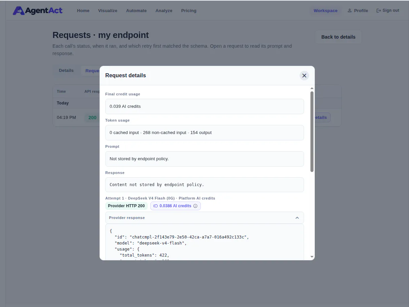The width and height of the screenshot is (409, 307).
Task: Click the Final credit usage label
Action: 123,94
